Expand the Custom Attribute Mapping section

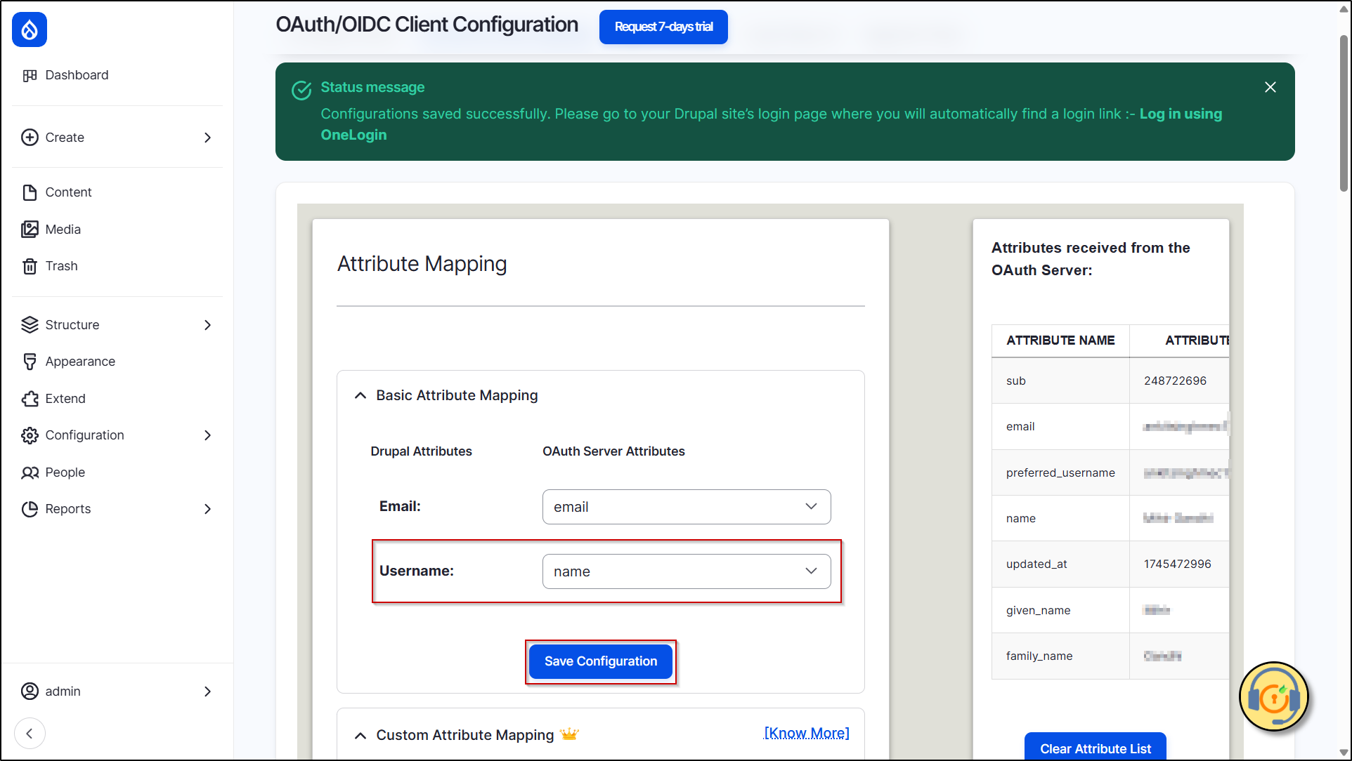(x=360, y=735)
